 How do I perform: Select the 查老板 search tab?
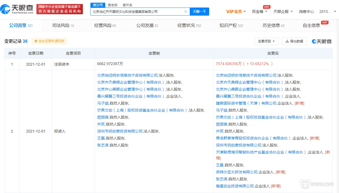[x=113, y=5]
